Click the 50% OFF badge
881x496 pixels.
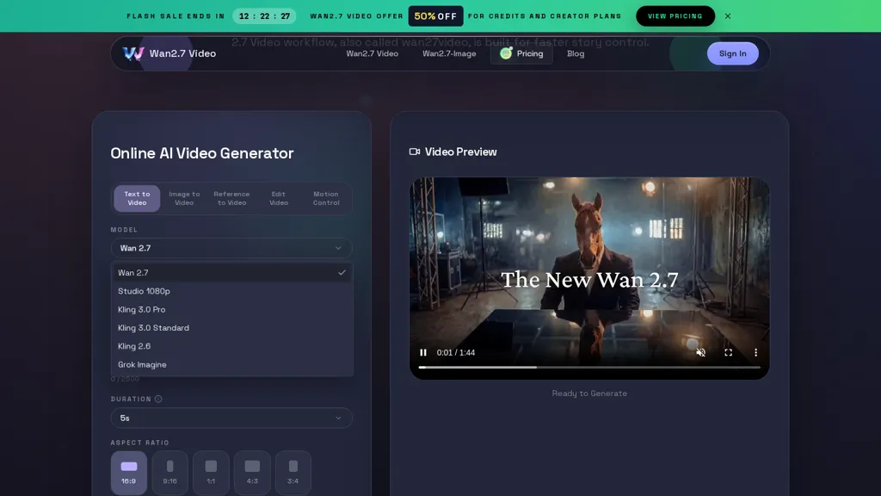tap(435, 16)
